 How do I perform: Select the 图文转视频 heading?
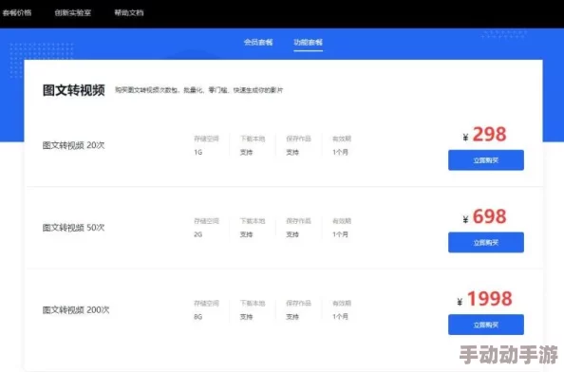pyautogui.click(x=74, y=90)
